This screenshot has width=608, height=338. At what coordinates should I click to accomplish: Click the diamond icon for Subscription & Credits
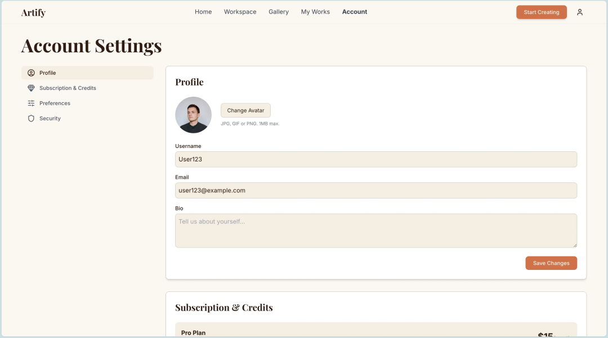pyautogui.click(x=31, y=88)
